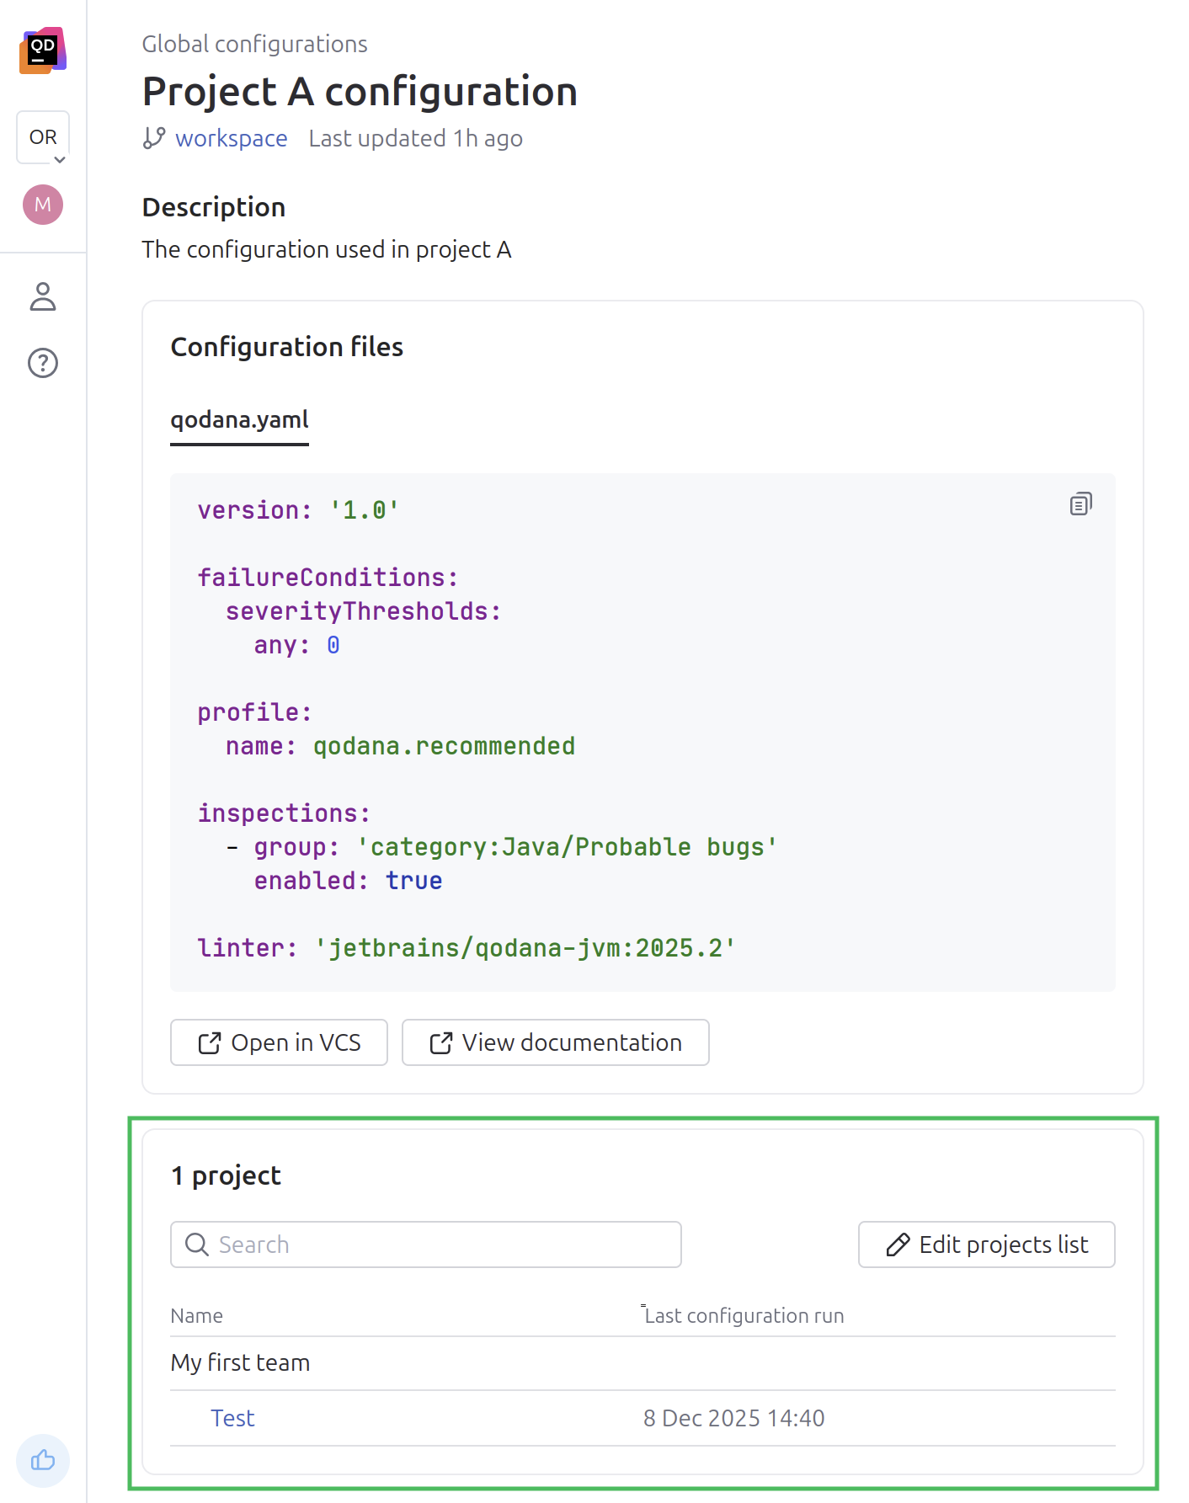Click the workspace branch link
Image resolution: width=1189 pixels, height=1503 pixels.
(231, 138)
